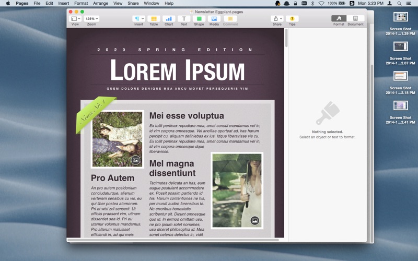The image size is (418, 261).
Task: Click the Spotlight search icon
Action: (399, 3)
